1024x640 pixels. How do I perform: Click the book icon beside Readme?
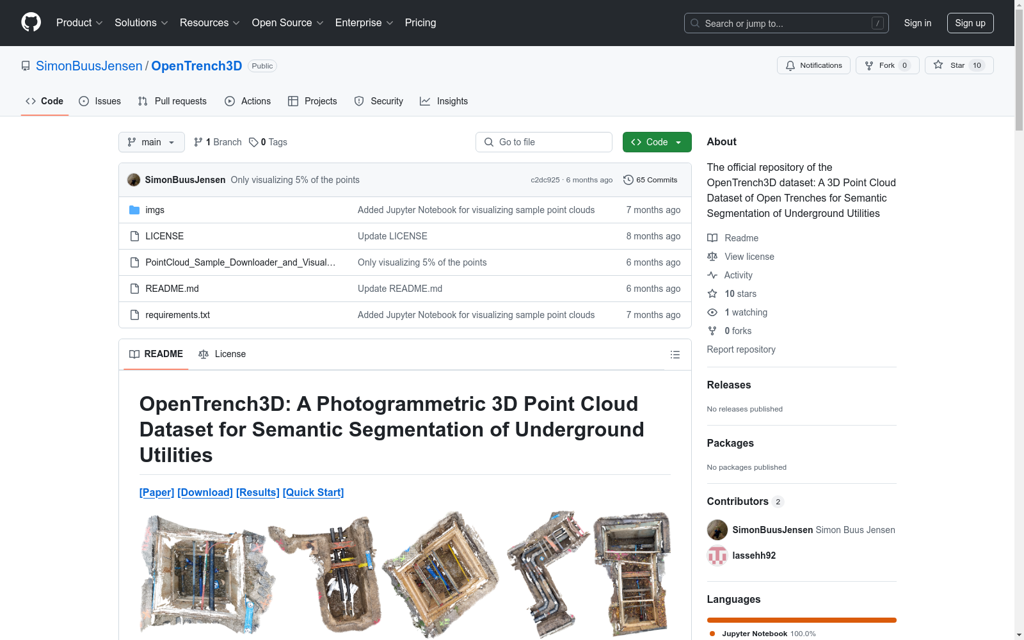click(x=712, y=238)
